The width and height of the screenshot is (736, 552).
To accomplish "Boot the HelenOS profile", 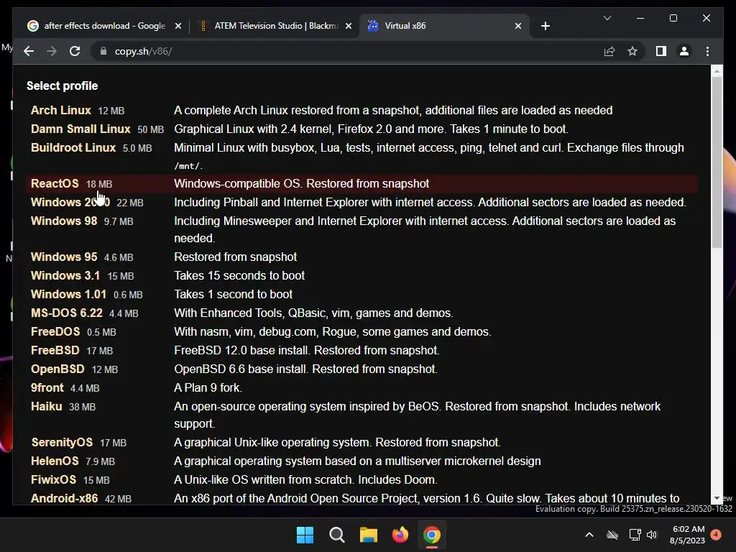I will (55, 461).
